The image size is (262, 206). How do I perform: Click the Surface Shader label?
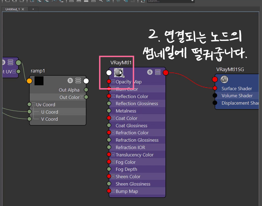tap(237, 89)
